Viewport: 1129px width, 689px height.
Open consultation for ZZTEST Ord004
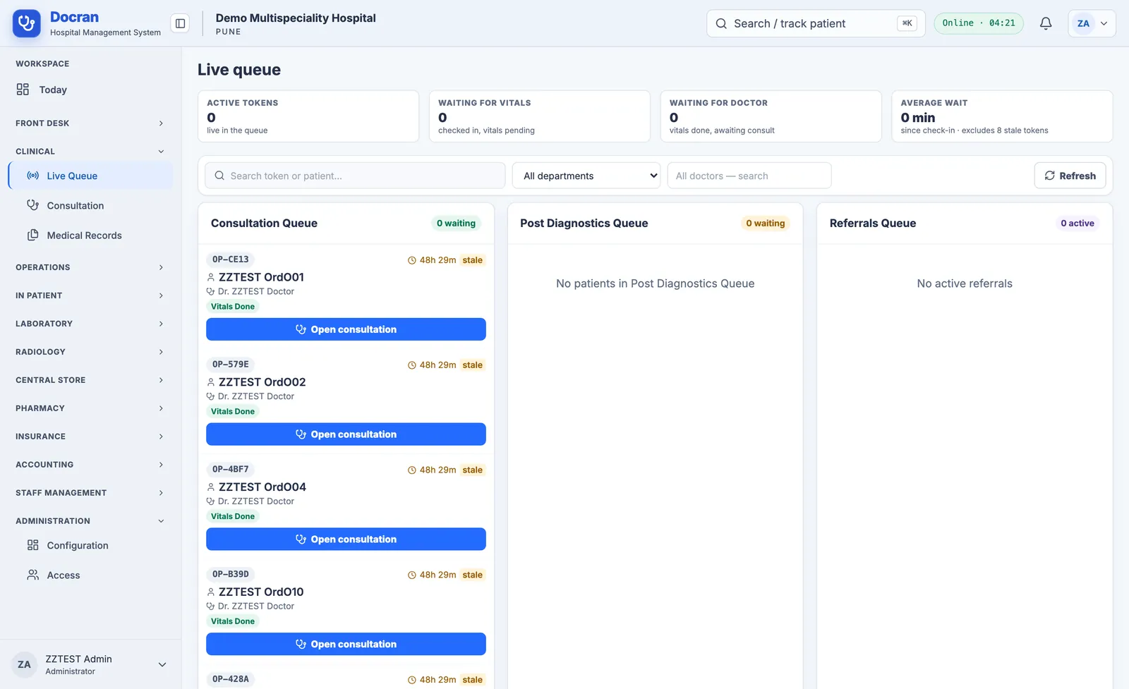point(346,539)
